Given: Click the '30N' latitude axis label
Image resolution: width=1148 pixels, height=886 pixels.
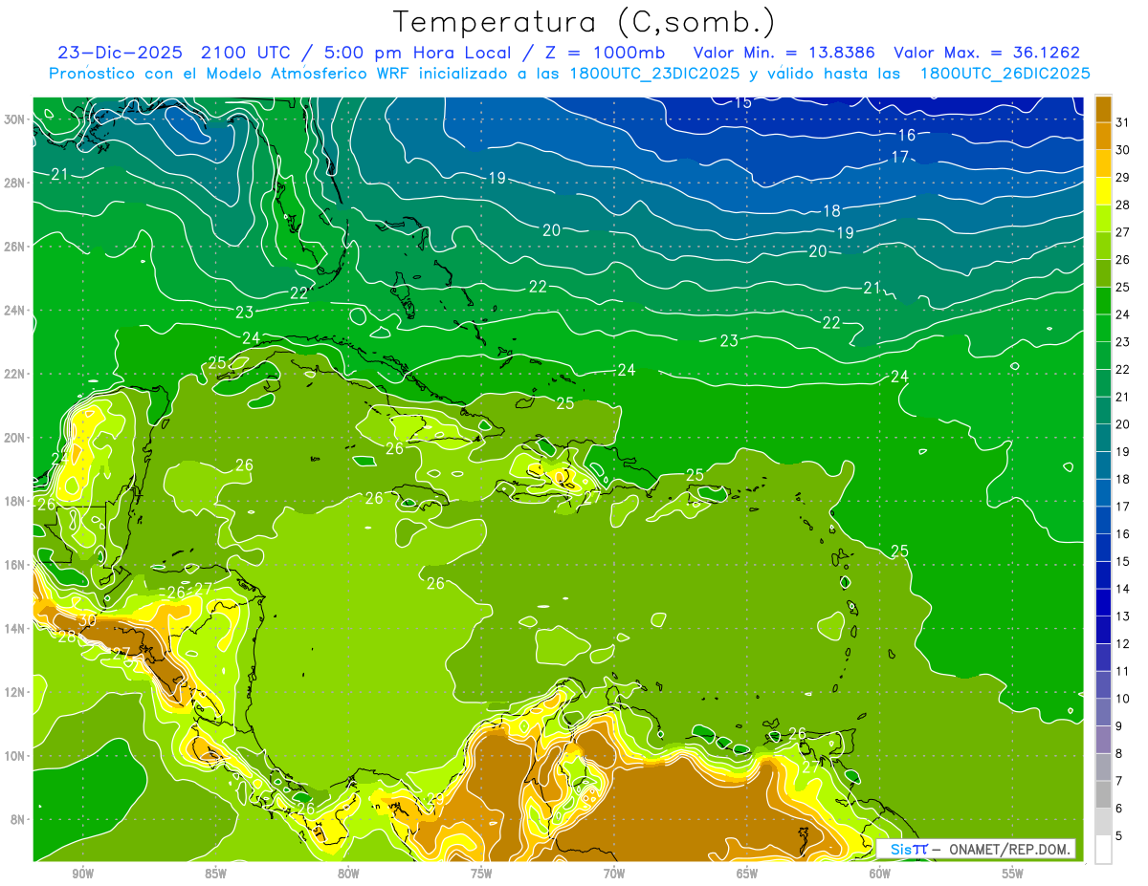Looking at the screenshot, I should tap(16, 119).
